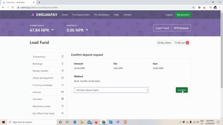
Task: Open Invoices in the sidebar
Action: 48,92
